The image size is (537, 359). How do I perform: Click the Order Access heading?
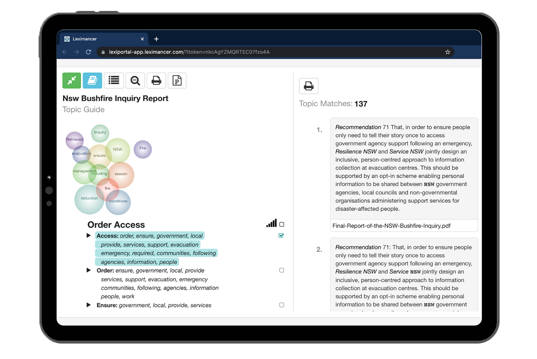tap(116, 225)
